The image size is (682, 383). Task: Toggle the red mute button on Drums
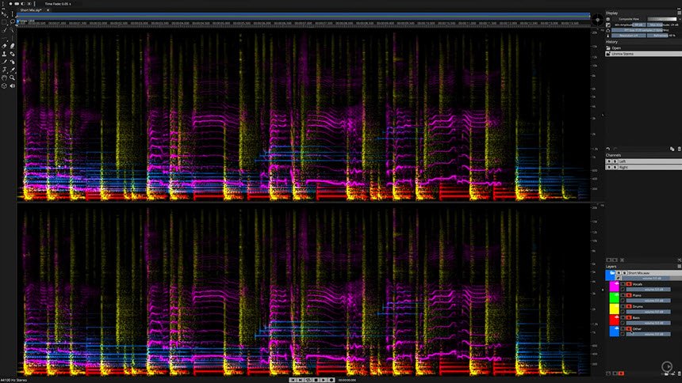click(x=629, y=306)
